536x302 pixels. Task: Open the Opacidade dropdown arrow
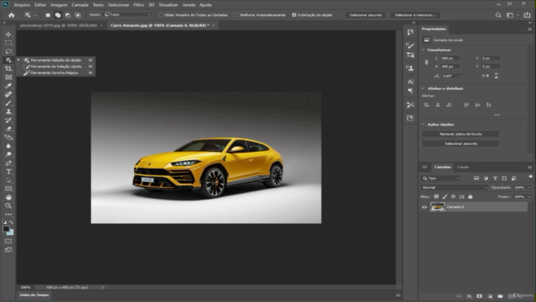529,188
